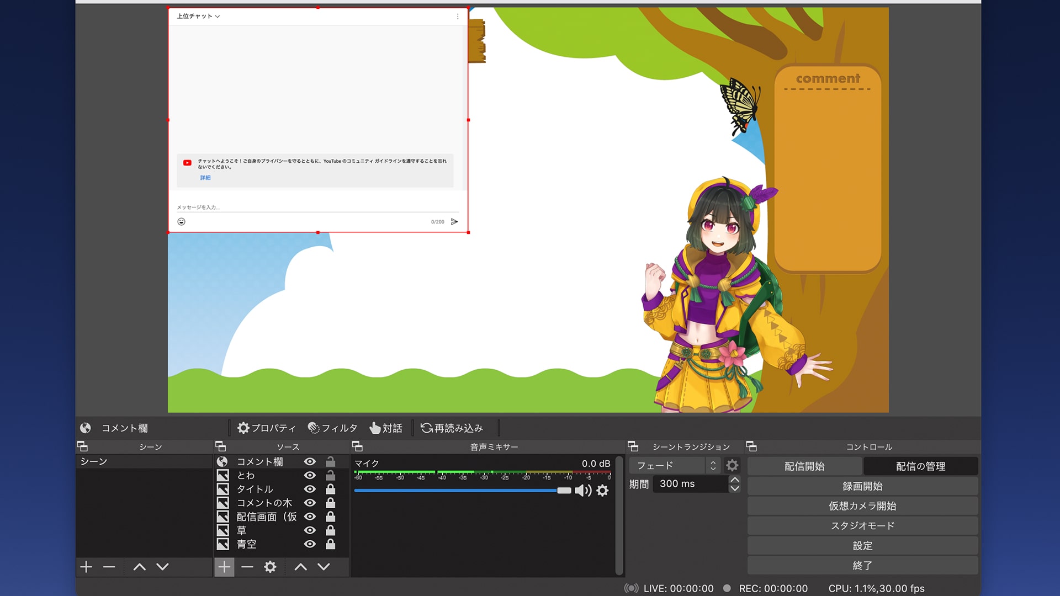Mute the マイク speaker icon
This screenshot has width=1060, height=596.
[583, 491]
